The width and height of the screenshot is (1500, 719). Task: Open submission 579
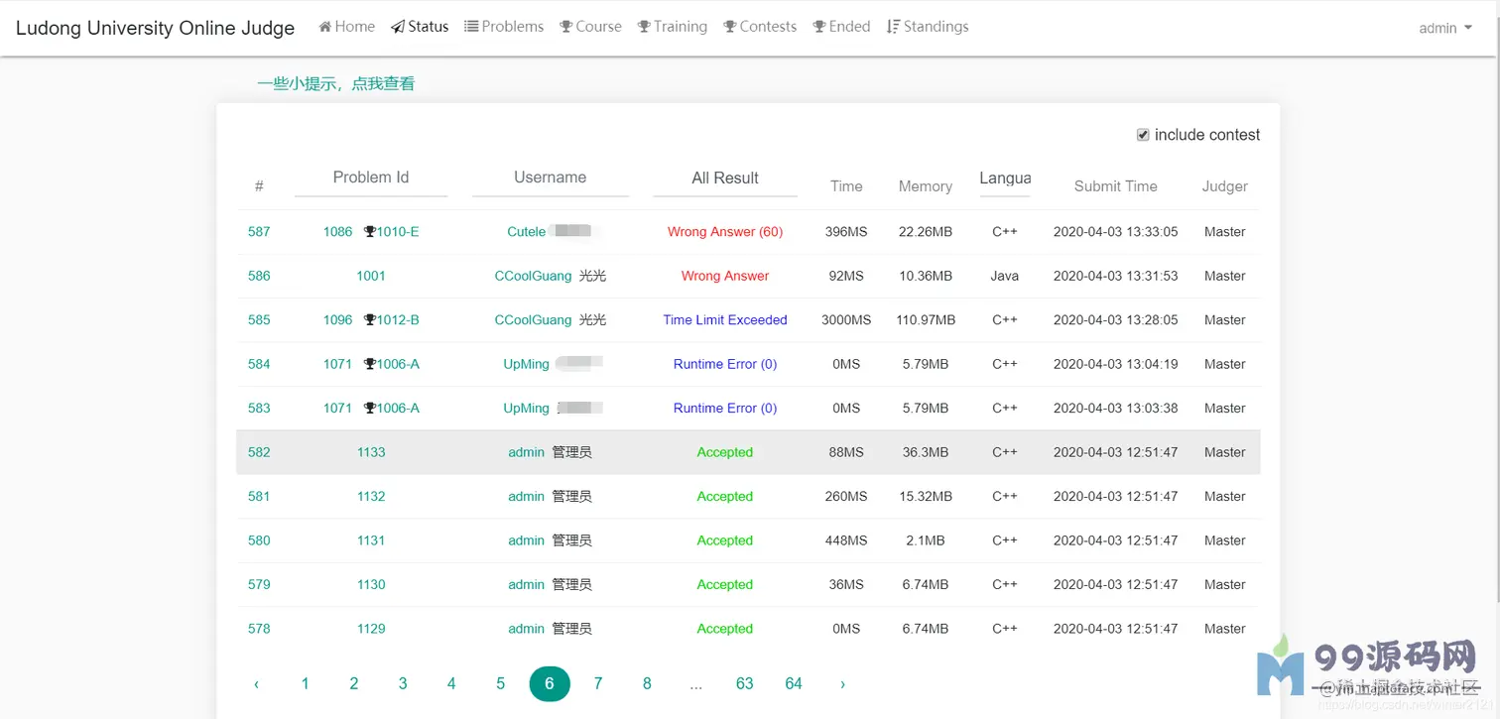coord(259,585)
